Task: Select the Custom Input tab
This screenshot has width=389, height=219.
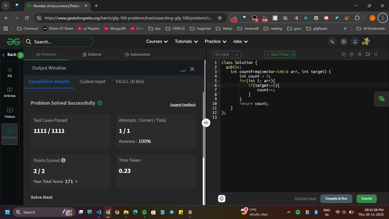Action: click(92, 81)
